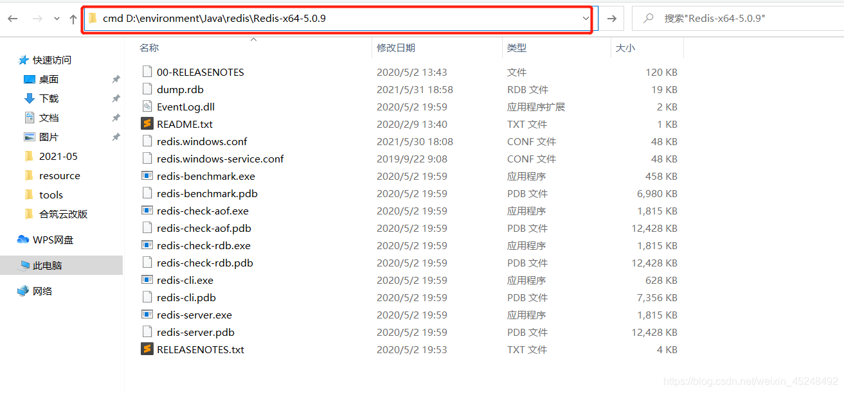Image resolution: width=844 pixels, height=393 pixels.
Task: Select the README.txt file
Action: (184, 124)
